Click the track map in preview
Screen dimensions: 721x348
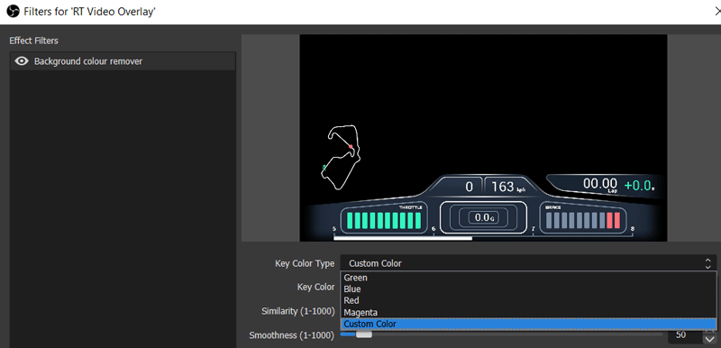click(x=341, y=156)
